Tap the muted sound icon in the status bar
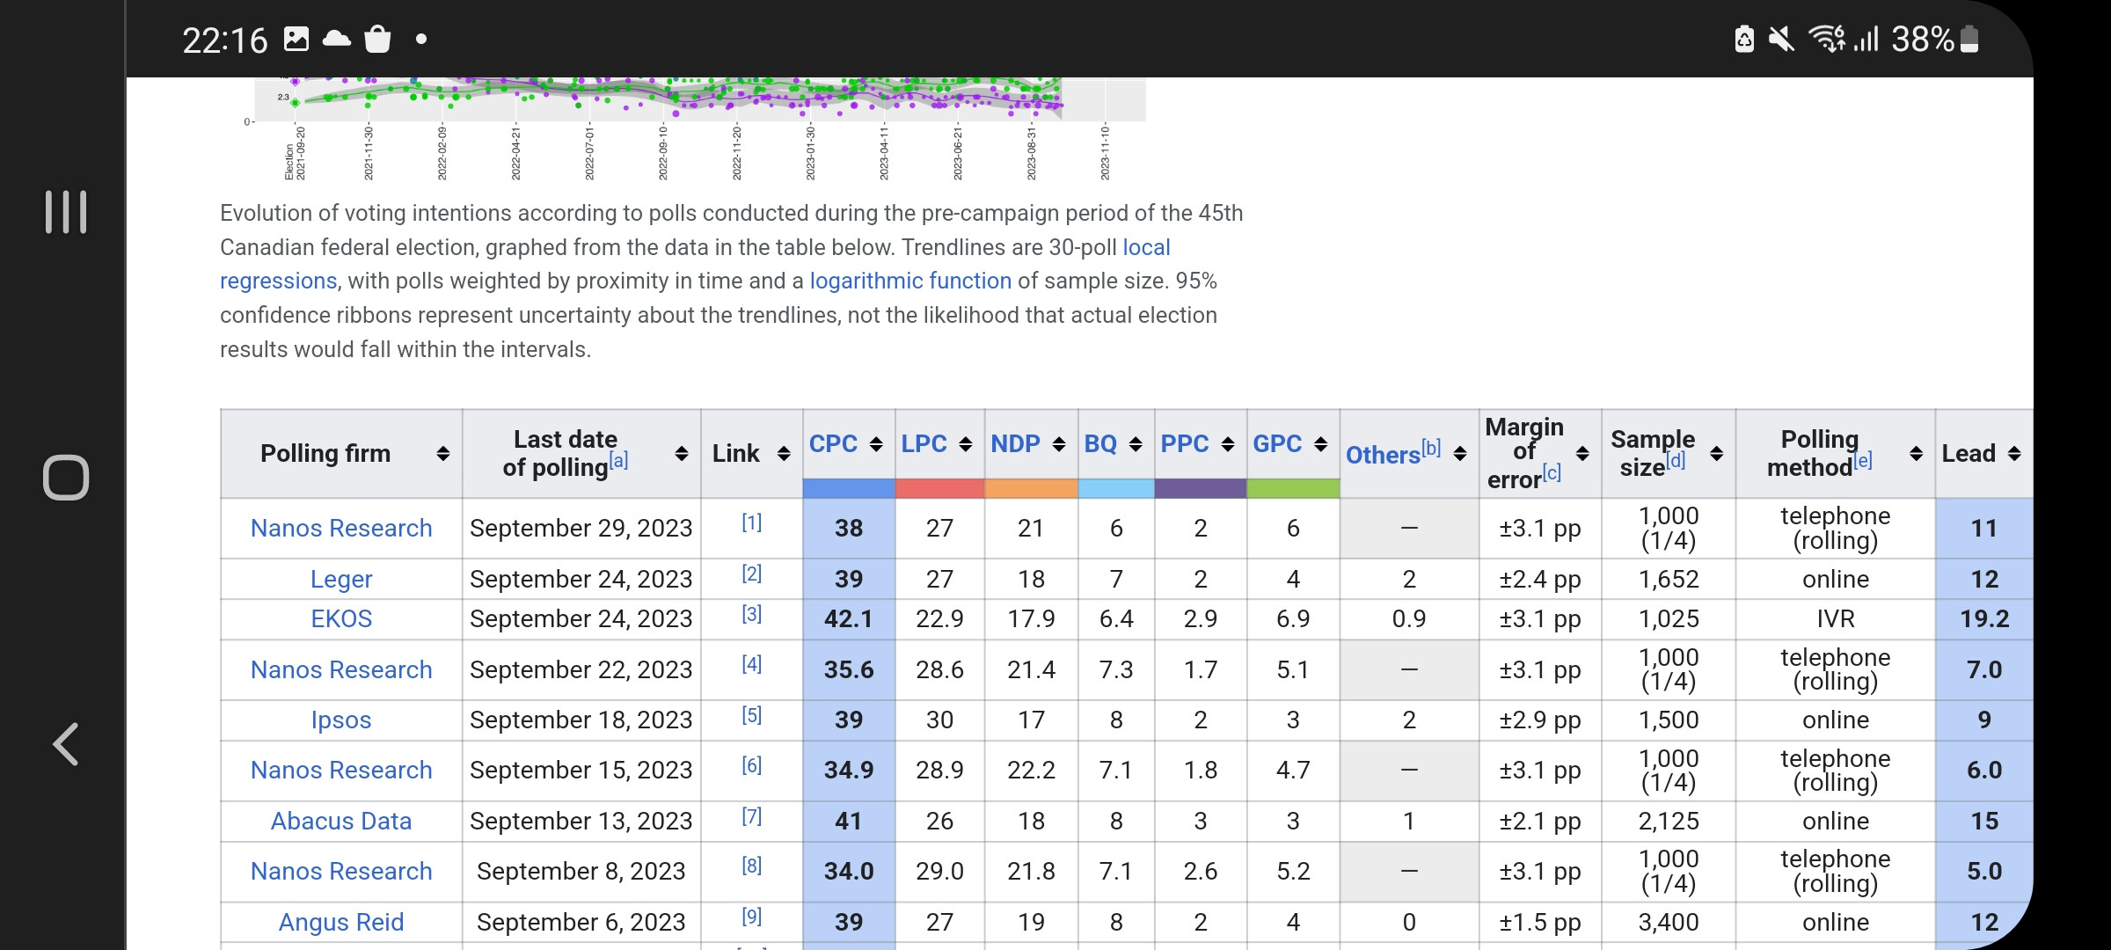This screenshot has height=950, width=2111. point(1782,39)
